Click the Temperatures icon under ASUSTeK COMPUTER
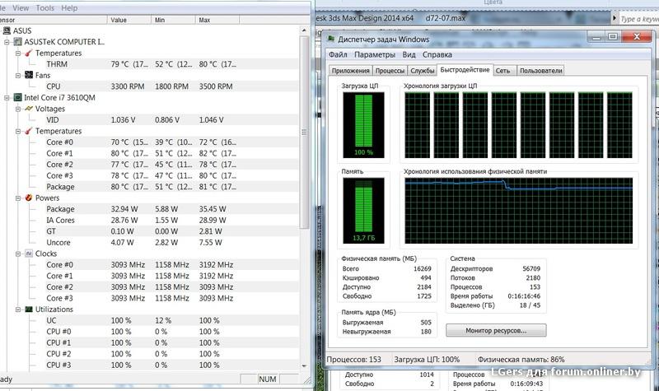The width and height of the screenshot is (659, 391). pos(29,53)
